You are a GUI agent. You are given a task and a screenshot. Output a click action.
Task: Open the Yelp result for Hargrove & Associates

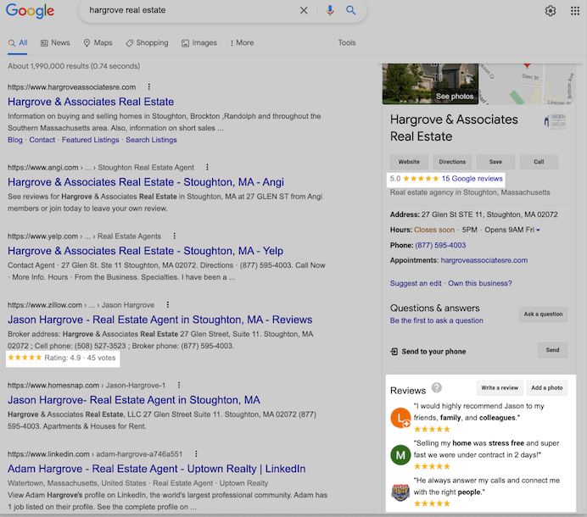pyautogui.click(x=145, y=251)
